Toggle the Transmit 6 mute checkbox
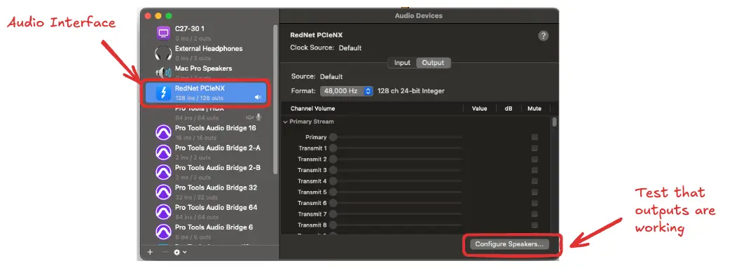Screen dimensions: 746x268 point(534,203)
